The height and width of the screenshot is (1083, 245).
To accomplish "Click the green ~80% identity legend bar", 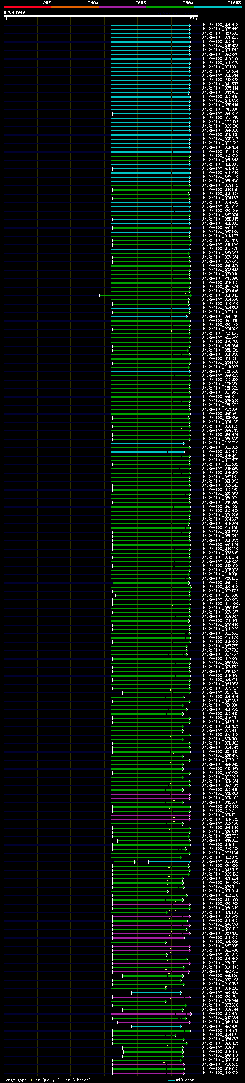I will 170,7.
